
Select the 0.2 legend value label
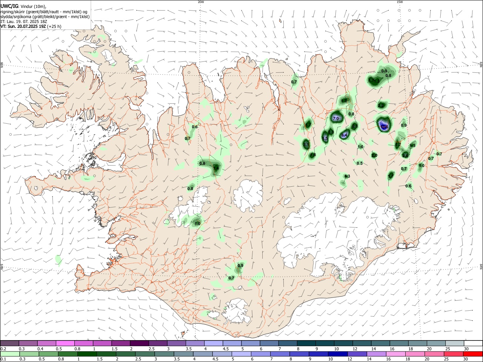(3, 349)
